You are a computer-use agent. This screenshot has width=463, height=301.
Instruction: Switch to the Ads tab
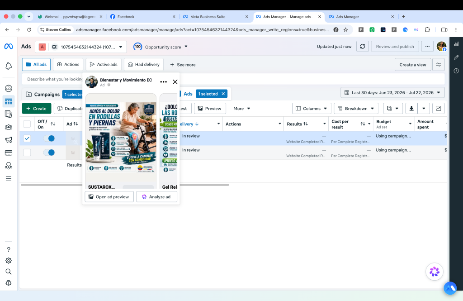pyautogui.click(x=188, y=94)
